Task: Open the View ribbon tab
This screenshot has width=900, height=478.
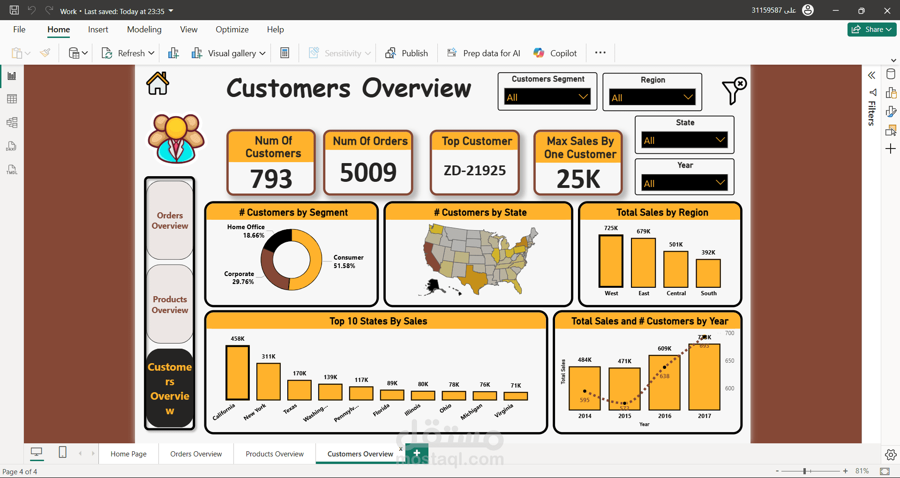Action: [188, 29]
